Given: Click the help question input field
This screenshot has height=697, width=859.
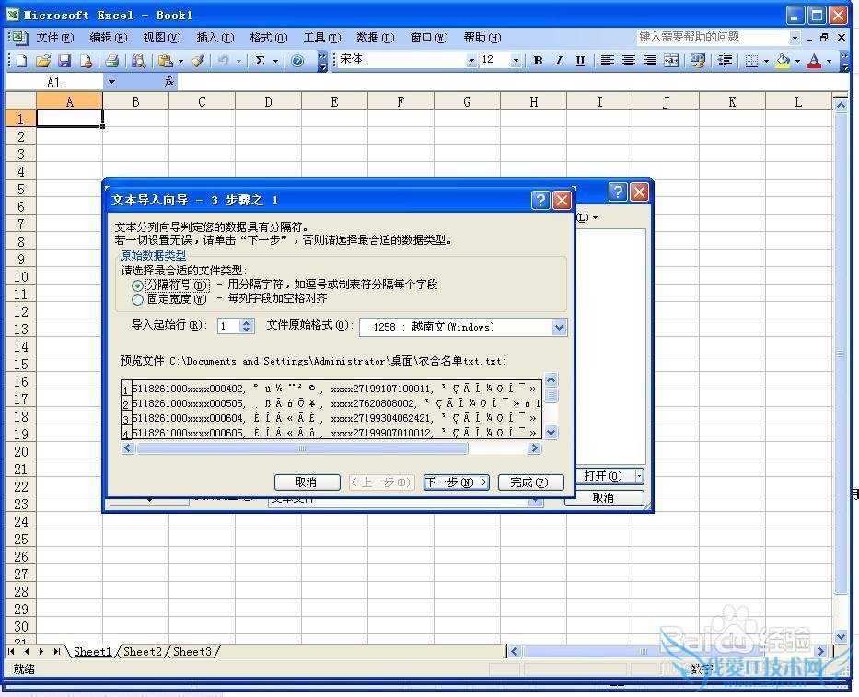Looking at the screenshot, I should (x=713, y=37).
